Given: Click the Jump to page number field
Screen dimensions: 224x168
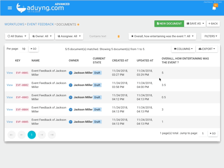Looking at the screenshot, I should click(x=203, y=133).
